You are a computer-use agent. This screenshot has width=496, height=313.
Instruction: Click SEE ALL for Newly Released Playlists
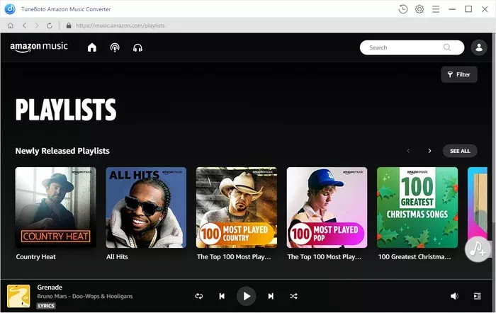(x=460, y=151)
